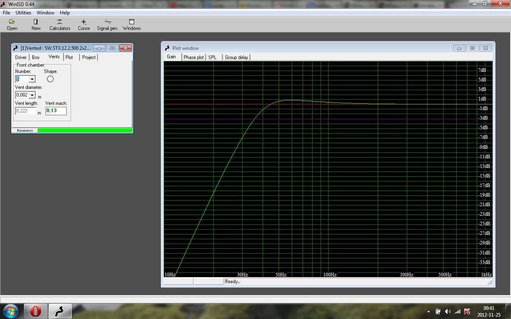Open the SPL plot tab

click(212, 57)
